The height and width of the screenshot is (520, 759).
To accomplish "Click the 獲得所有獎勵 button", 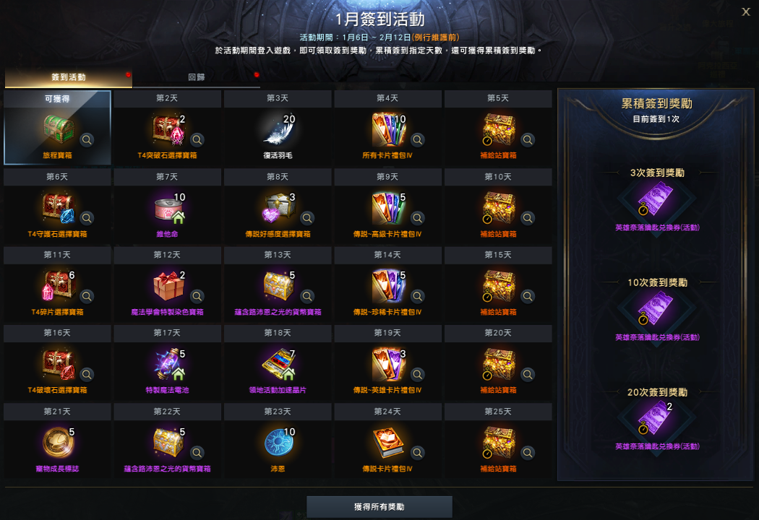I will 379,507.
